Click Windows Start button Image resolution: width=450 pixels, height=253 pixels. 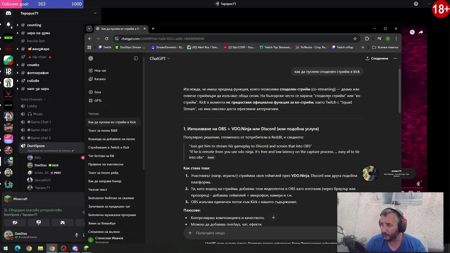tap(6, 248)
